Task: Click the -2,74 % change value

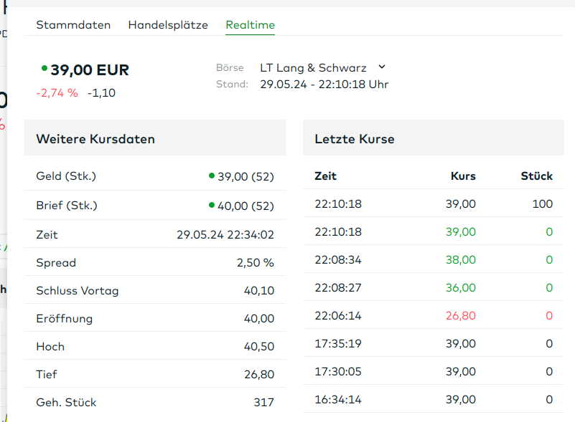Action: click(x=57, y=92)
